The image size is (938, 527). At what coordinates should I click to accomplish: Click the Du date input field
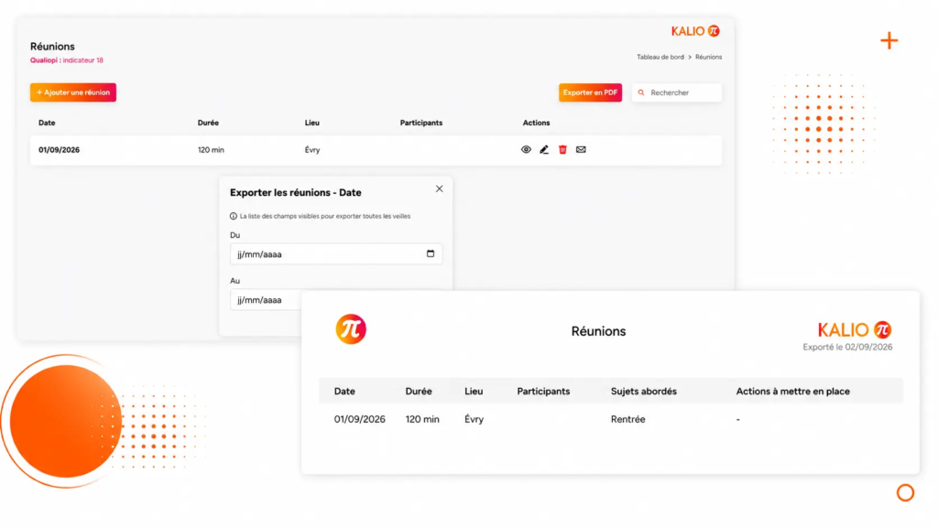coord(336,254)
